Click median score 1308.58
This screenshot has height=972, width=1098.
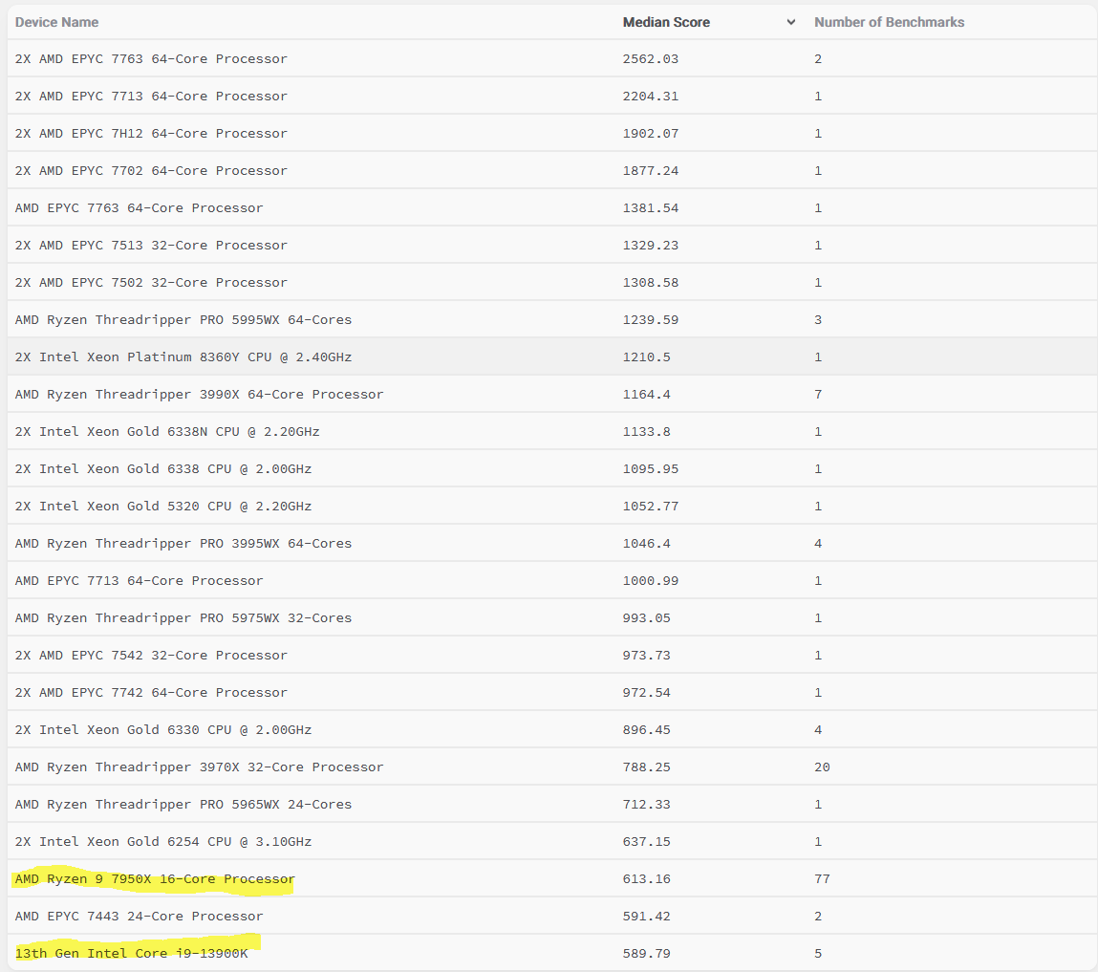click(651, 282)
